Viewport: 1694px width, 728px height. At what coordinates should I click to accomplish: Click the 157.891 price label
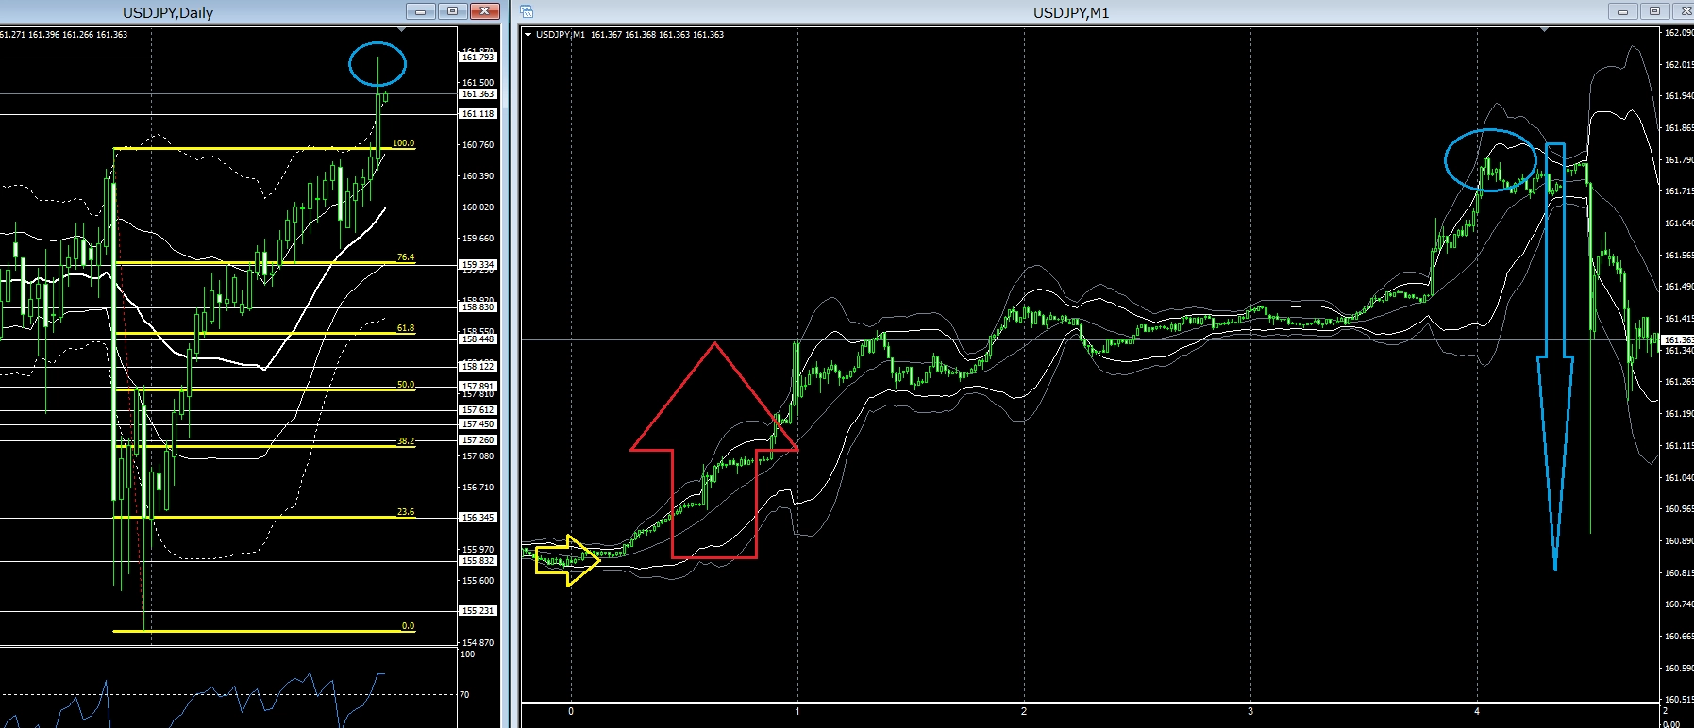click(x=478, y=387)
